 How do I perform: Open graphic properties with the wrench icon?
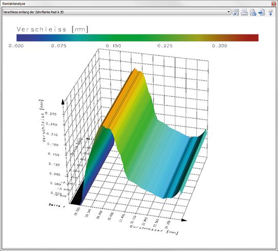point(271,12)
